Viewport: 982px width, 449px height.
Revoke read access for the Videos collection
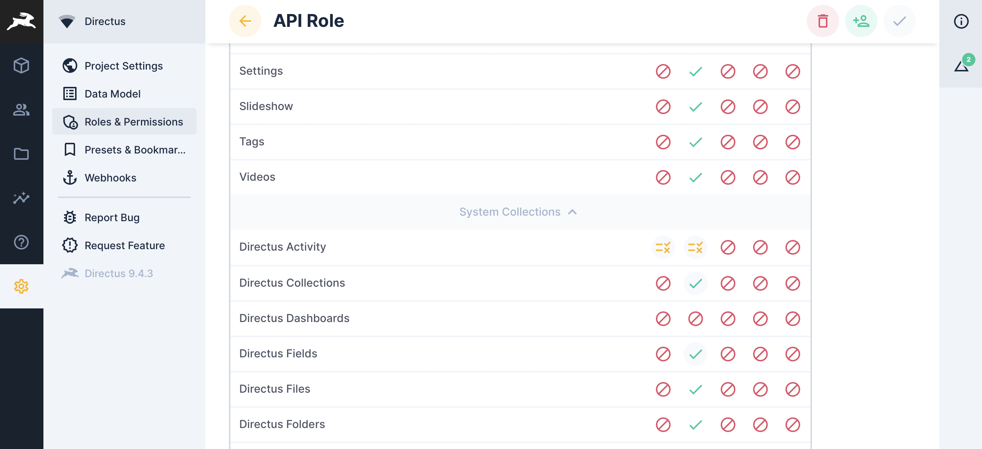pyautogui.click(x=695, y=177)
